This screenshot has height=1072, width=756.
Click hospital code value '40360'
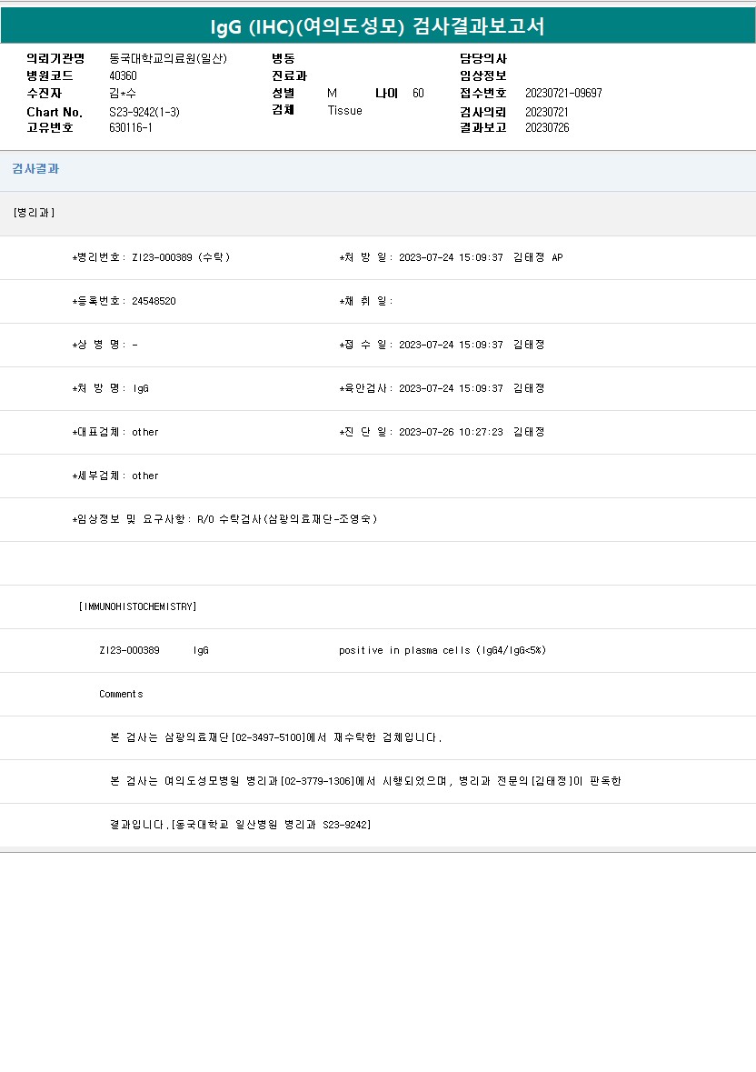tap(123, 75)
